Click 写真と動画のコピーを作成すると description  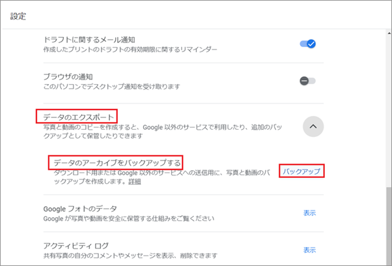pos(163,132)
